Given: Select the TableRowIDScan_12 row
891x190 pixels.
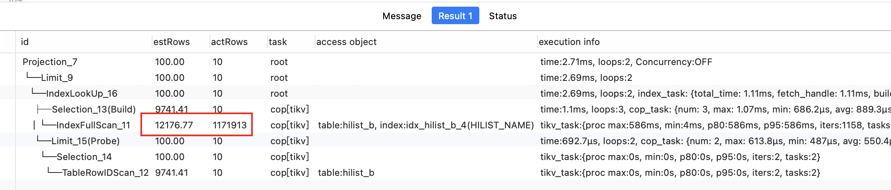Looking at the screenshot, I should tap(105, 172).
